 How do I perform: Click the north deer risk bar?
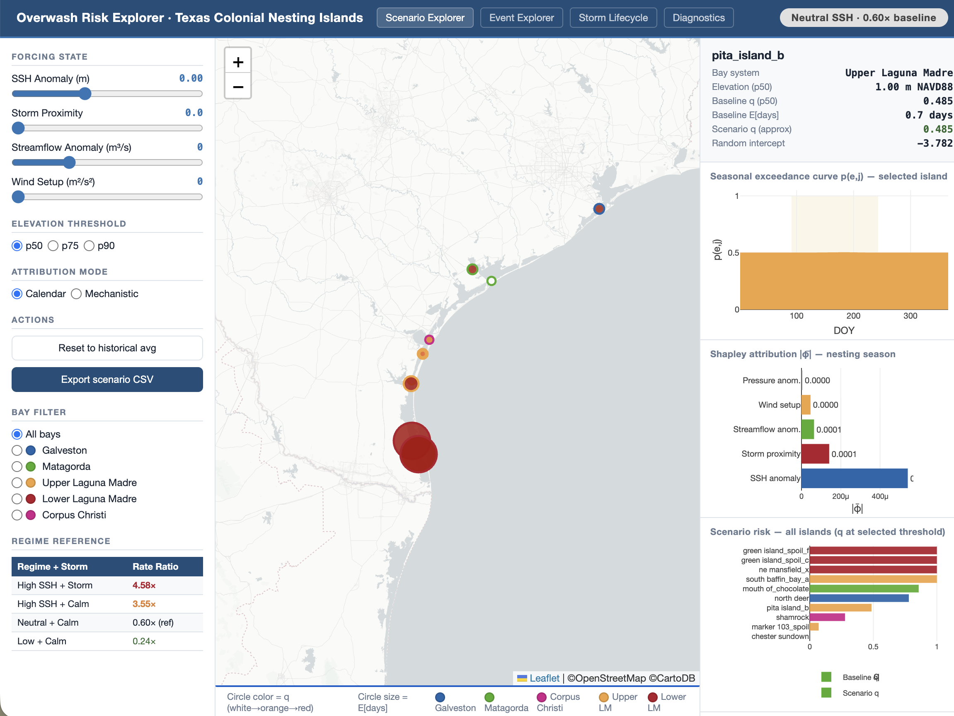(860, 598)
